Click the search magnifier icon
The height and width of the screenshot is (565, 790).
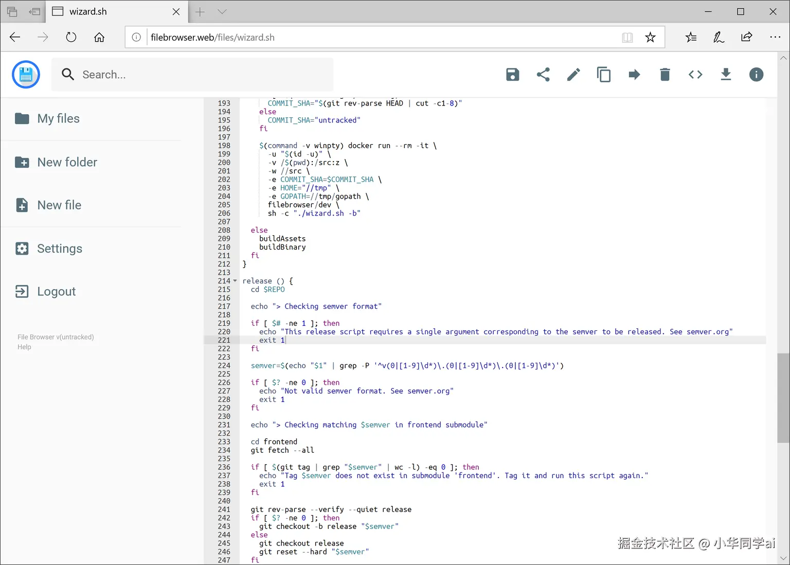(x=68, y=75)
